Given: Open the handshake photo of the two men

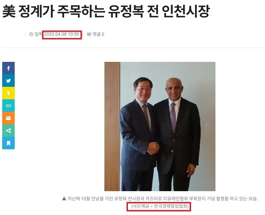Looking at the screenshot, I should [x=160, y=127].
